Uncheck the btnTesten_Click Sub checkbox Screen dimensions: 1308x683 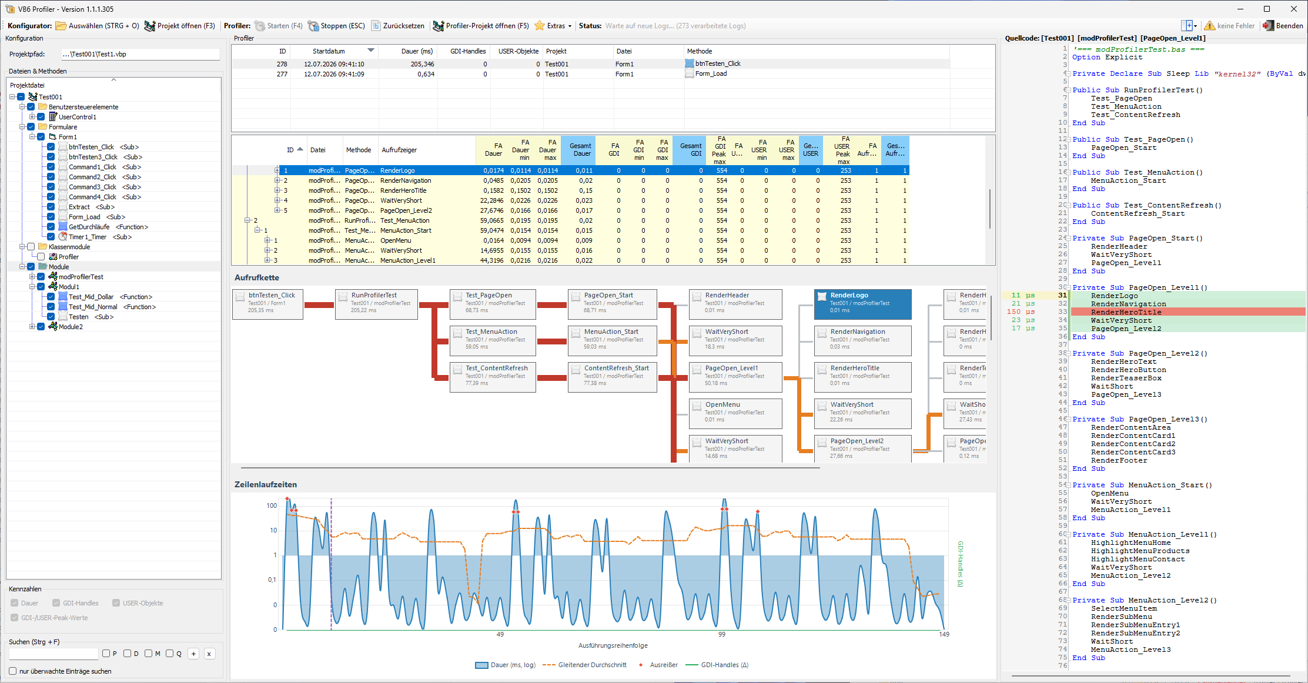tap(51, 147)
